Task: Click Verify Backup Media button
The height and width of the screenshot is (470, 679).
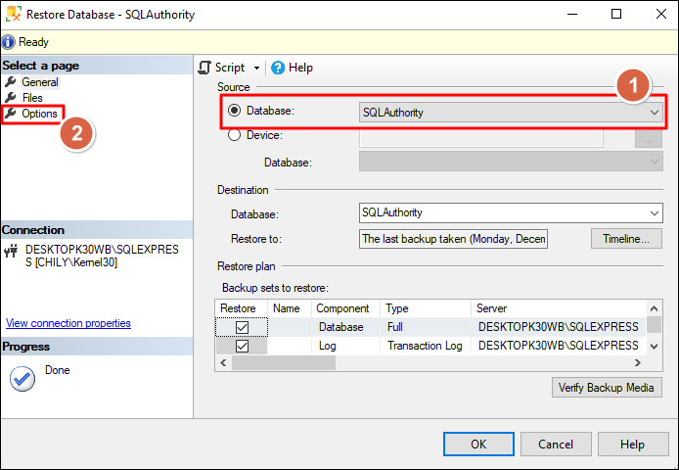Action: (x=607, y=387)
